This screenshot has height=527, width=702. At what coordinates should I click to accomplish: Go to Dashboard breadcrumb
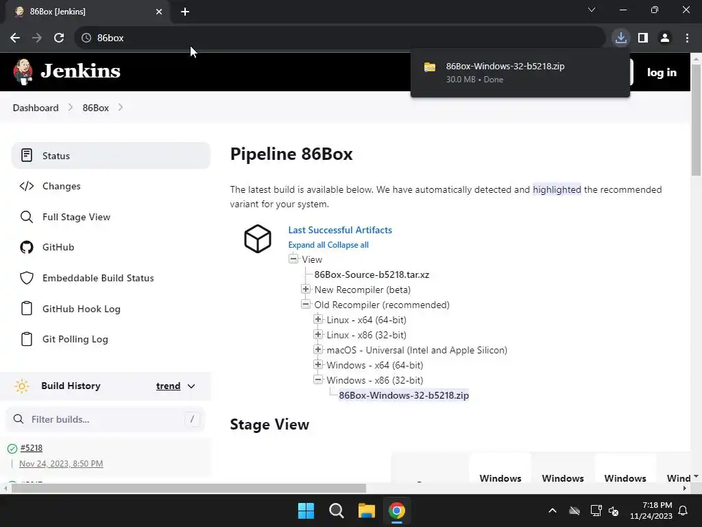pos(36,108)
